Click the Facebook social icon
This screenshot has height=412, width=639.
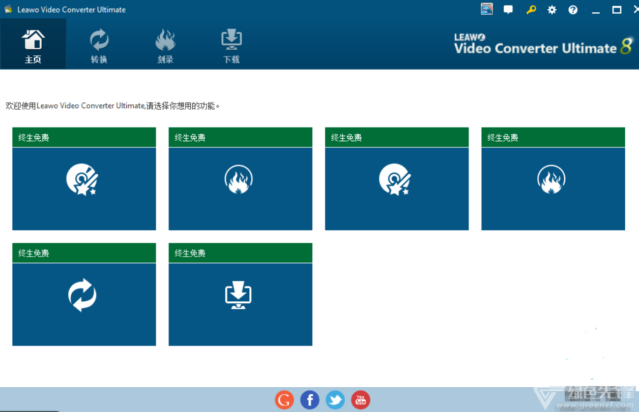pos(310,400)
